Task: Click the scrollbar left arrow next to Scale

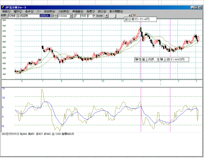Action: click(106, 15)
